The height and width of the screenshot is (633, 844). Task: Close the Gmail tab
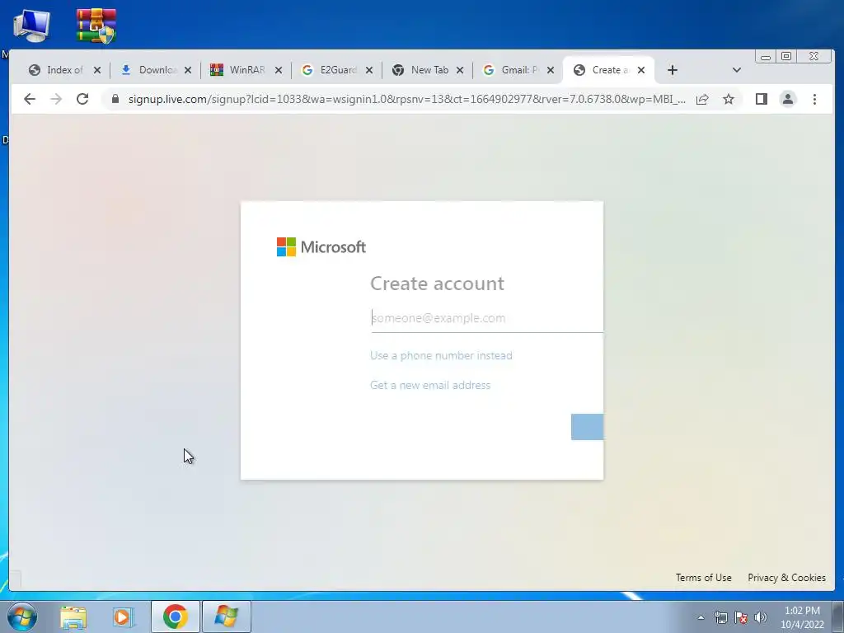[x=550, y=70]
